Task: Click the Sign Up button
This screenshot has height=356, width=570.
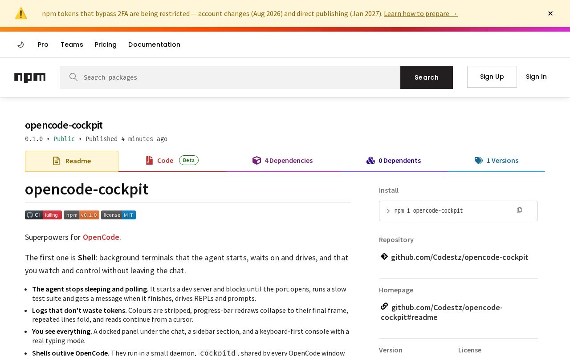Action: tap(492, 77)
